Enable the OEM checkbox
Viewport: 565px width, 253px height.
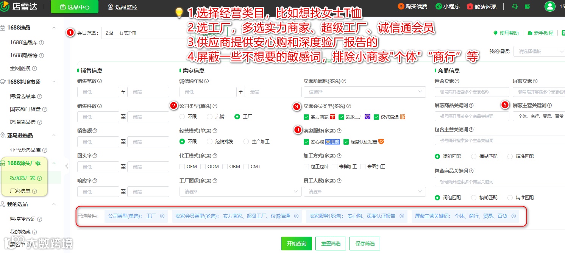182,167
